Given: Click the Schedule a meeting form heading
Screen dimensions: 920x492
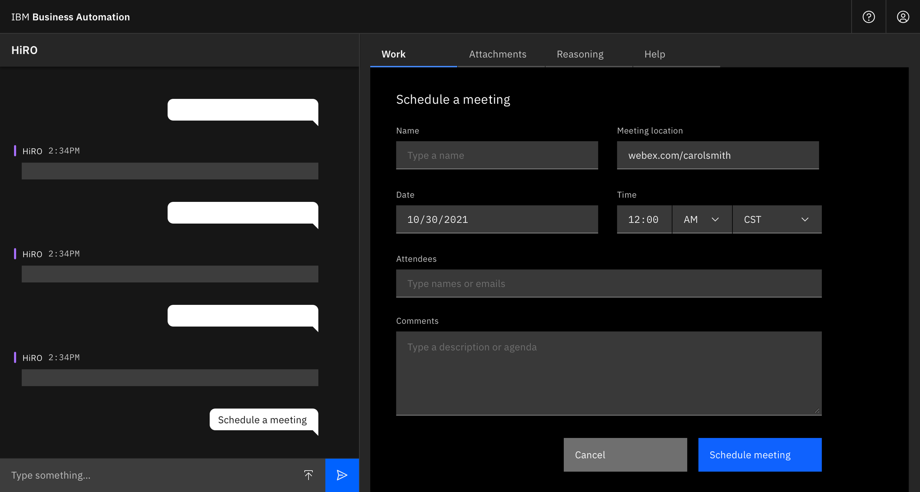Looking at the screenshot, I should (453, 99).
